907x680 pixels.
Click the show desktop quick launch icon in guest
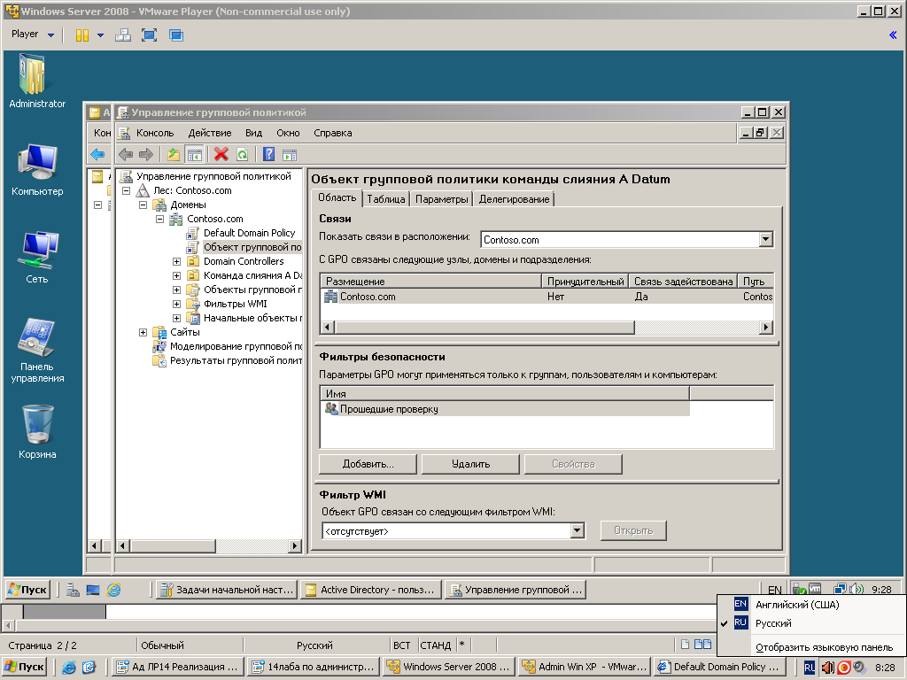[93, 590]
